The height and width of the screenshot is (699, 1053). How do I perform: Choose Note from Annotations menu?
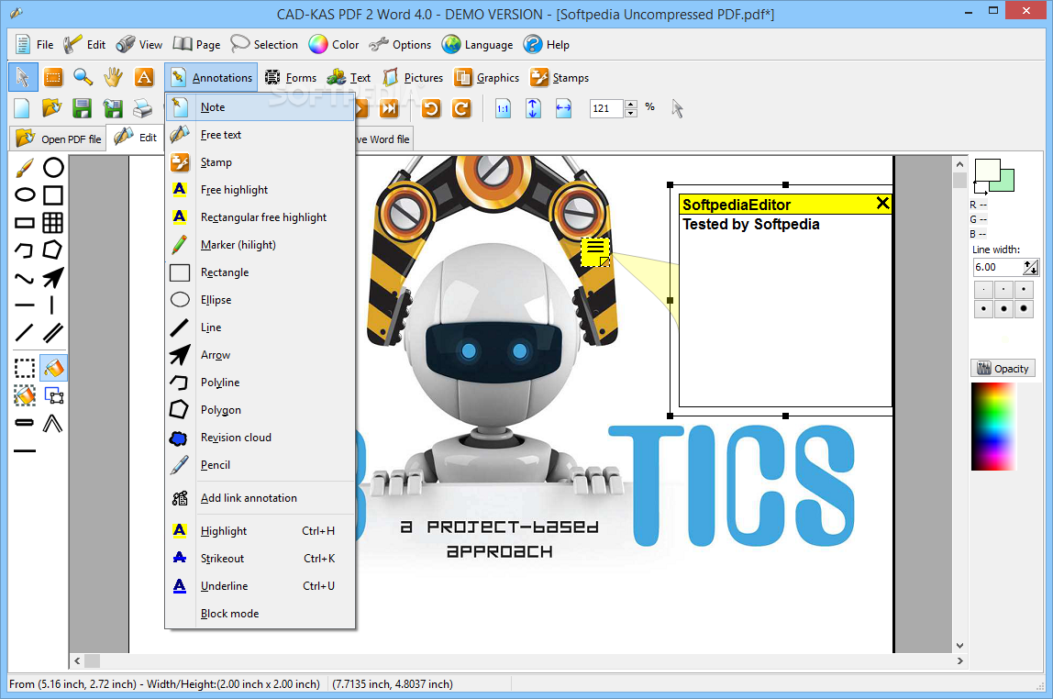click(260, 106)
